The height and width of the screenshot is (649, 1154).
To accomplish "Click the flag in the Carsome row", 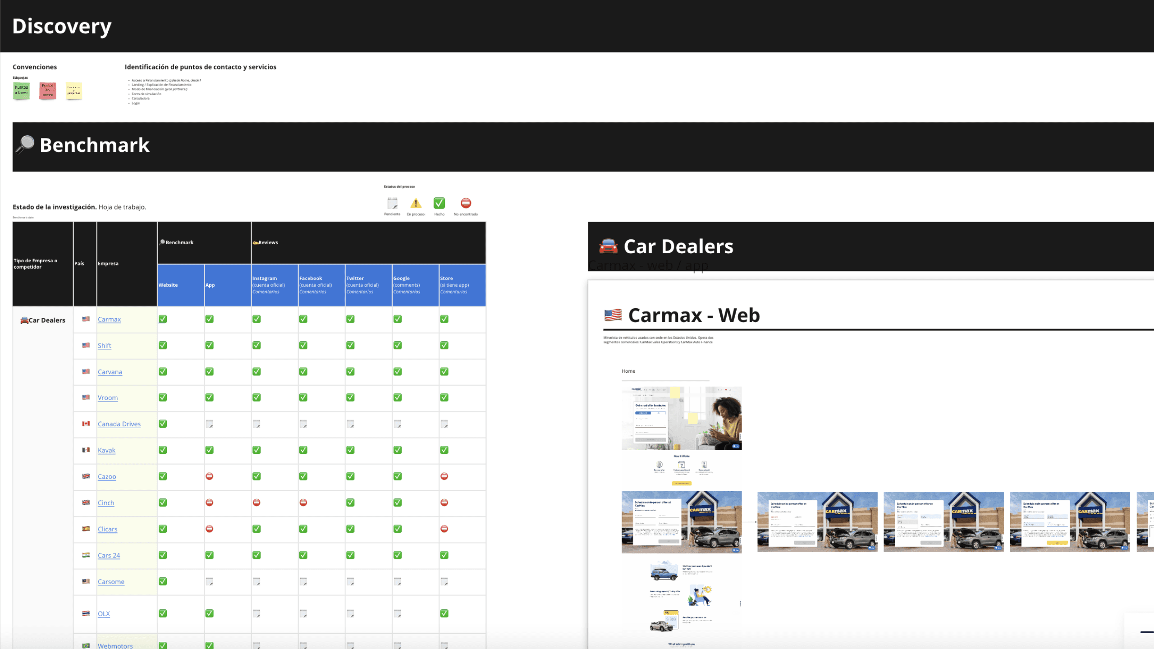I will [86, 581].
